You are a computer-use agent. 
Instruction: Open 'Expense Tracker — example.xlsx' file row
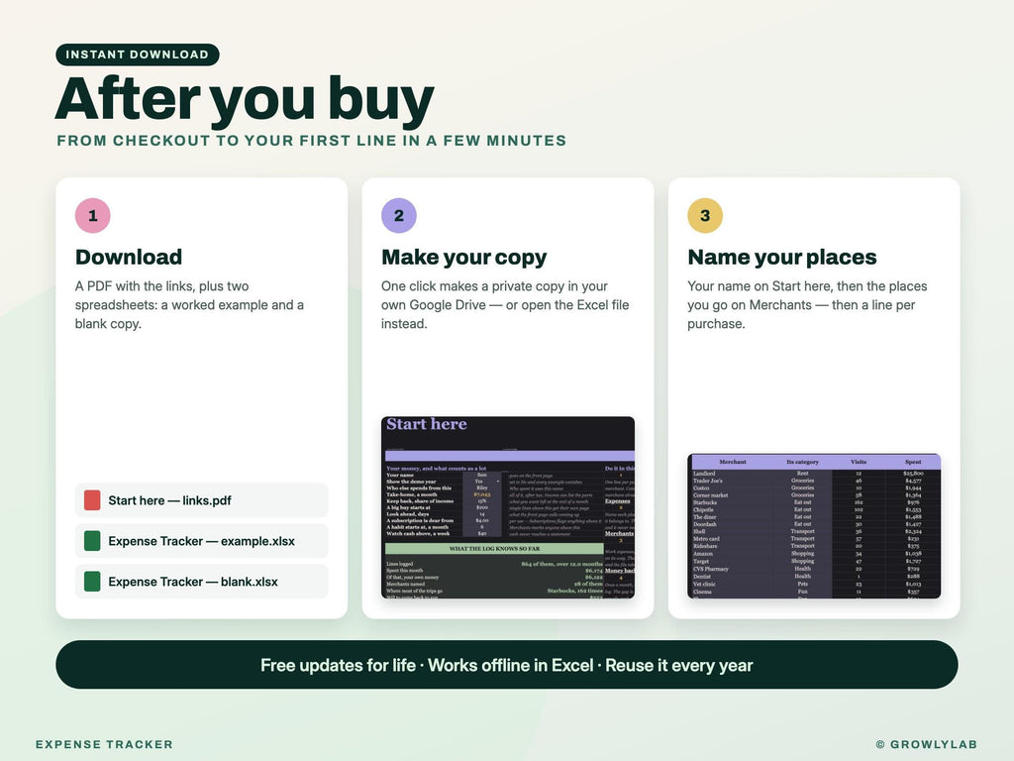click(202, 541)
